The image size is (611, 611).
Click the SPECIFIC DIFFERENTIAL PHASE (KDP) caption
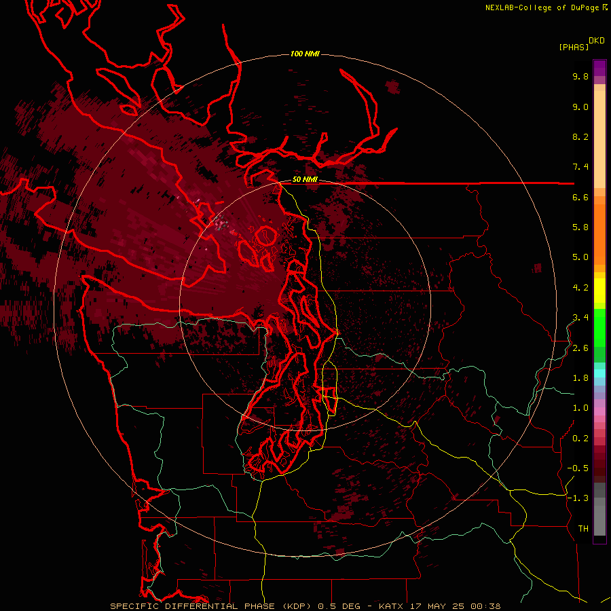coord(212,606)
